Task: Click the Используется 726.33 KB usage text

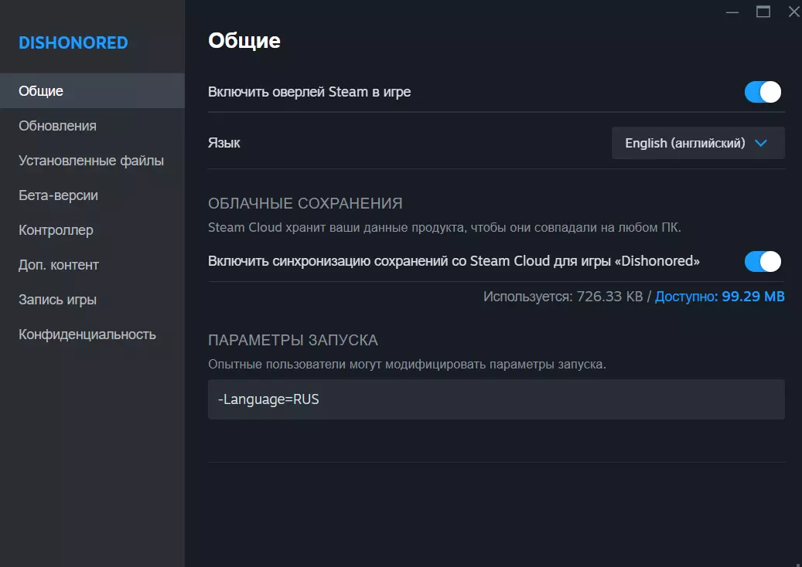Action: [562, 297]
